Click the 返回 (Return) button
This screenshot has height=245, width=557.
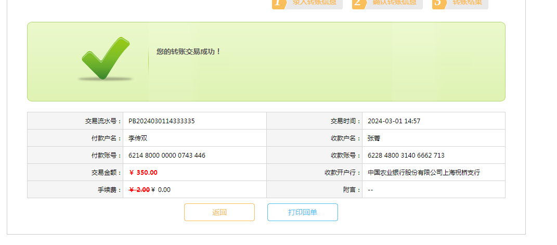point(219,212)
